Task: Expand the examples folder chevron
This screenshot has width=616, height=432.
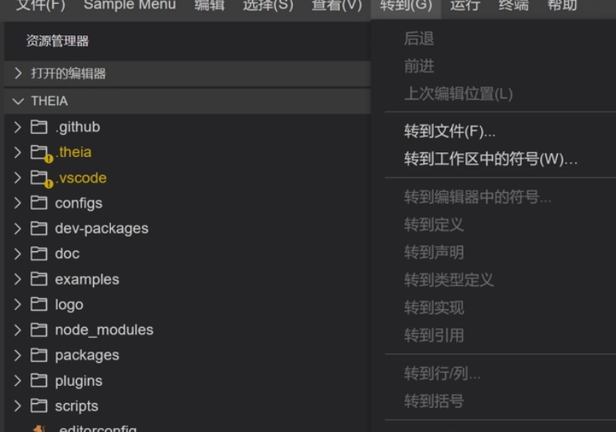Action: click(x=18, y=279)
